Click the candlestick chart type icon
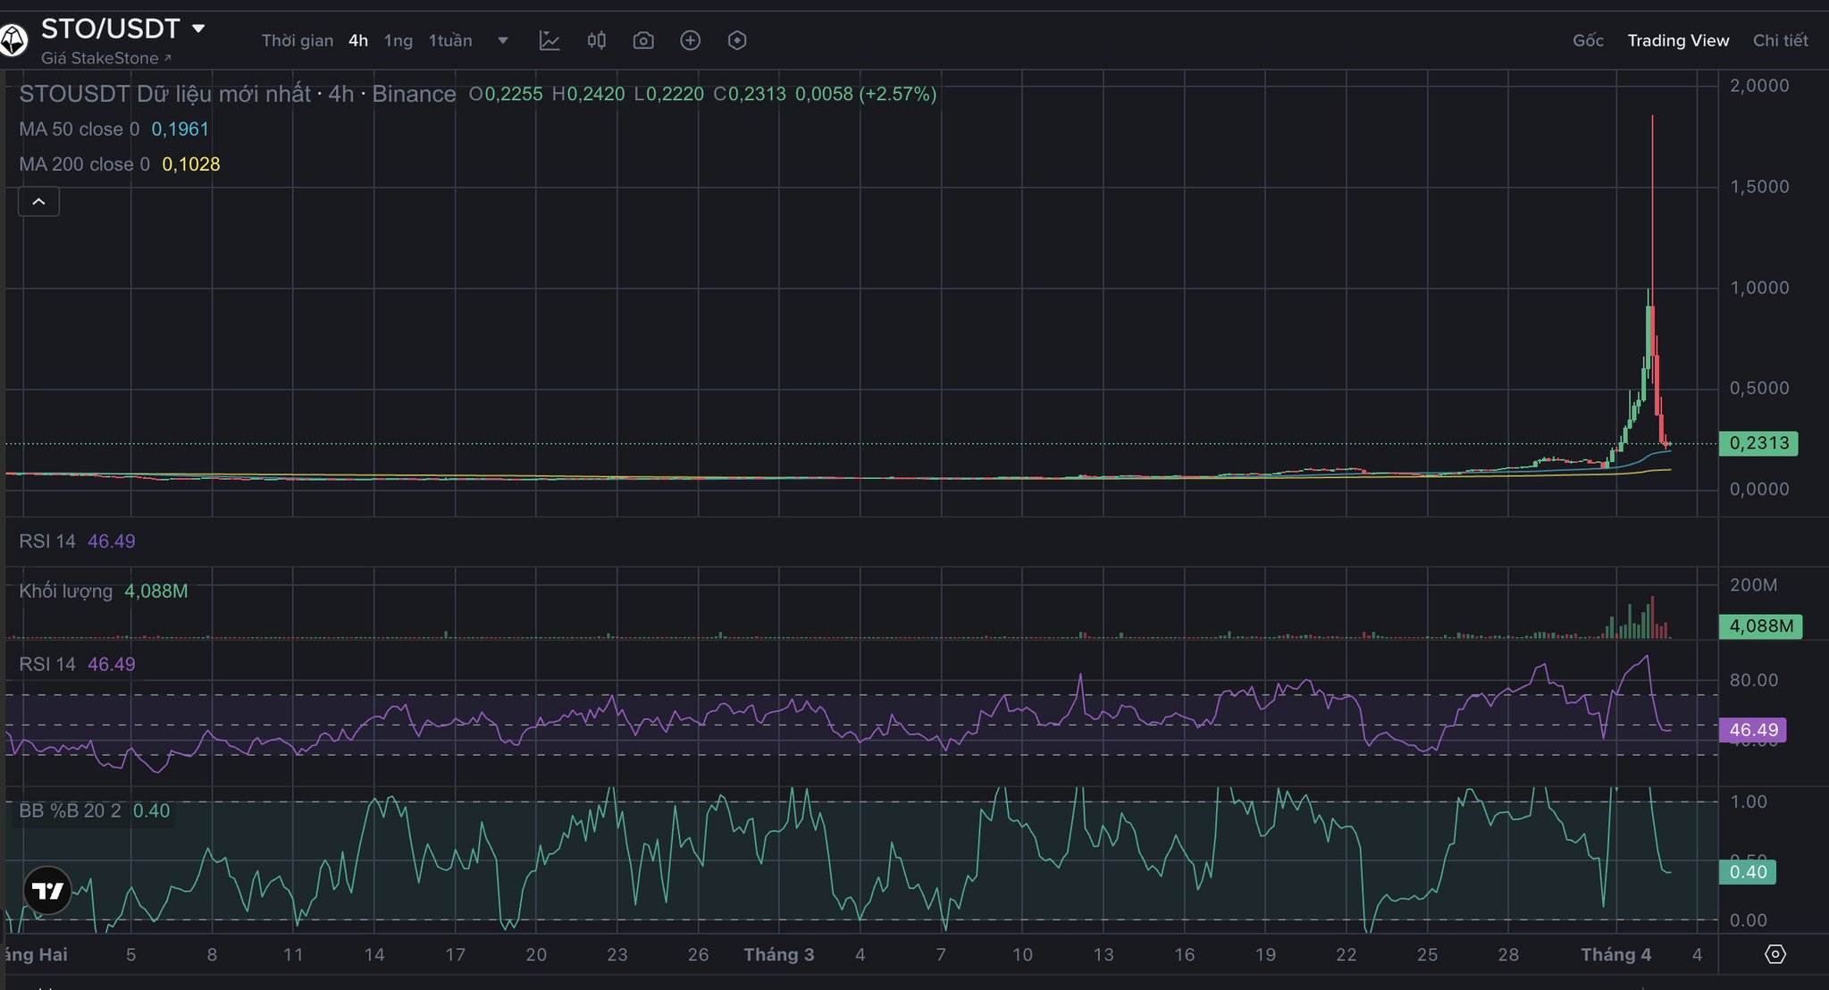The height and width of the screenshot is (990, 1829). (596, 40)
